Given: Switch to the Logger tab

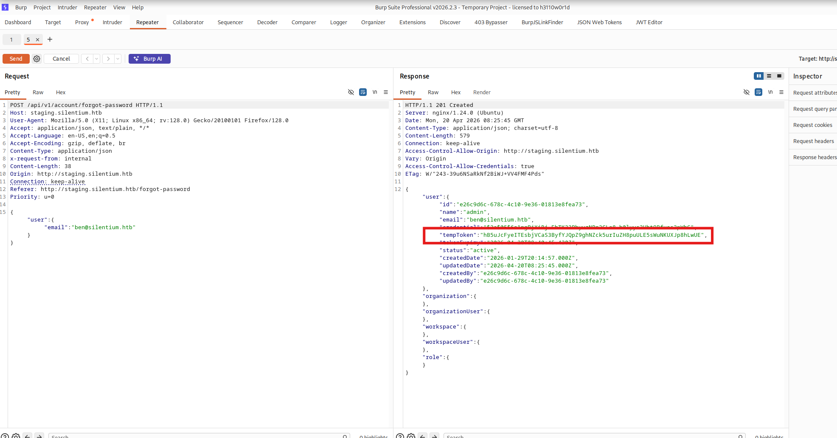Looking at the screenshot, I should click(339, 22).
